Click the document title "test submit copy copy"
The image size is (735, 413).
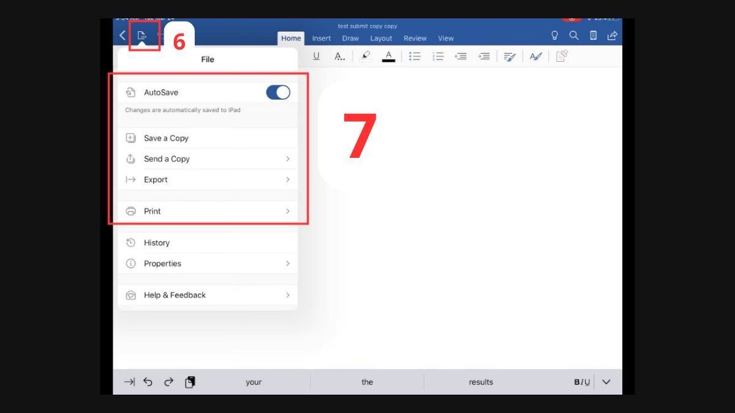(367, 26)
